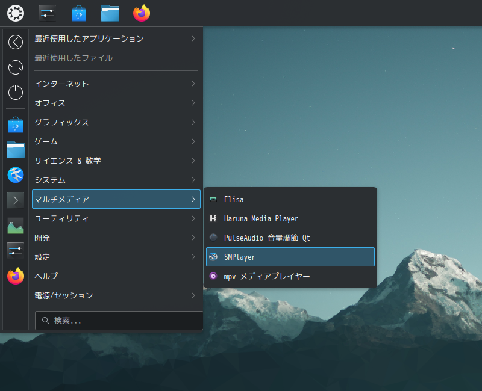
Task: Click the Haruna Media Player icon
Action: [213, 218]
